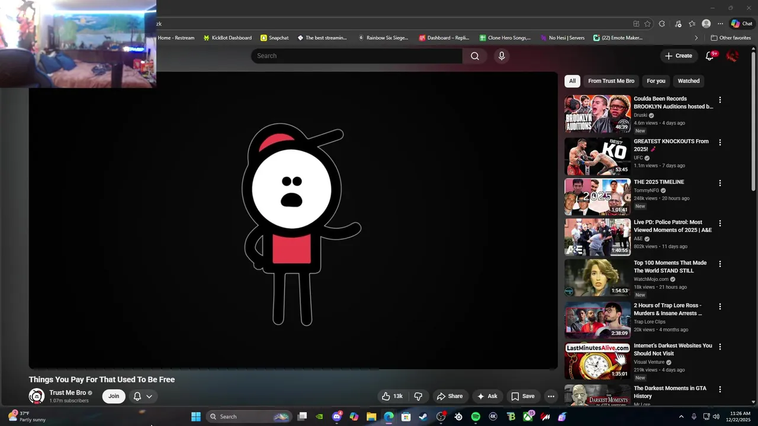Open Spotify from the taskbar

476,417
